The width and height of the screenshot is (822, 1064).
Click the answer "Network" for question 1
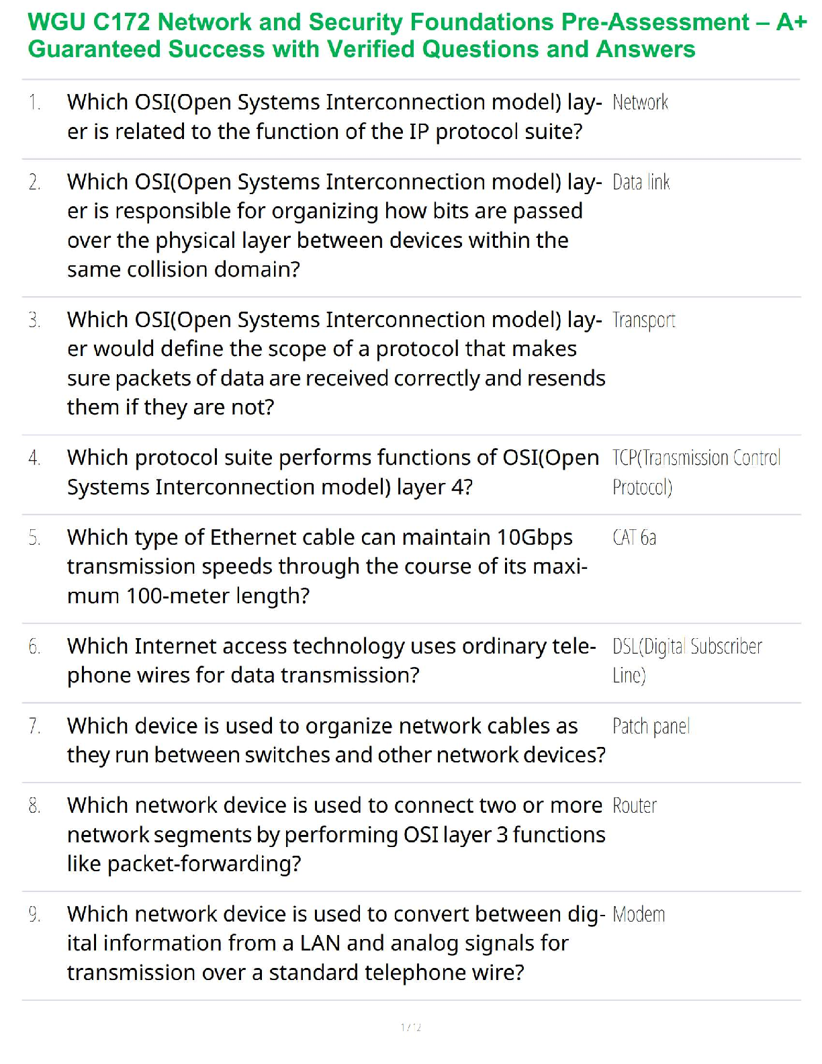pos(640,103)
